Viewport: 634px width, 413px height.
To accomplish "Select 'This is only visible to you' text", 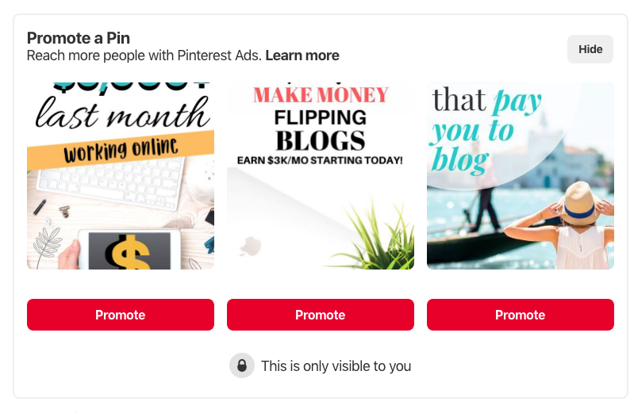I will click(336, 366).
